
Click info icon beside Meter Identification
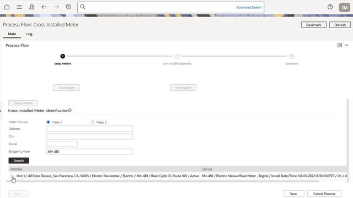pyautogui.click(x=70, y=110)
